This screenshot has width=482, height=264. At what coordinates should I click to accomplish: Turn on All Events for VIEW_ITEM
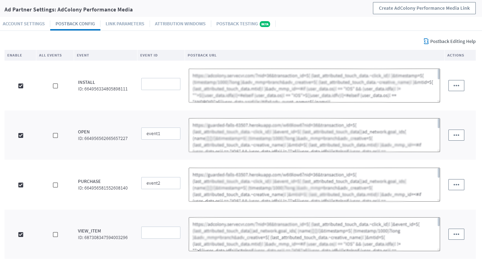(x=55, y=235)
